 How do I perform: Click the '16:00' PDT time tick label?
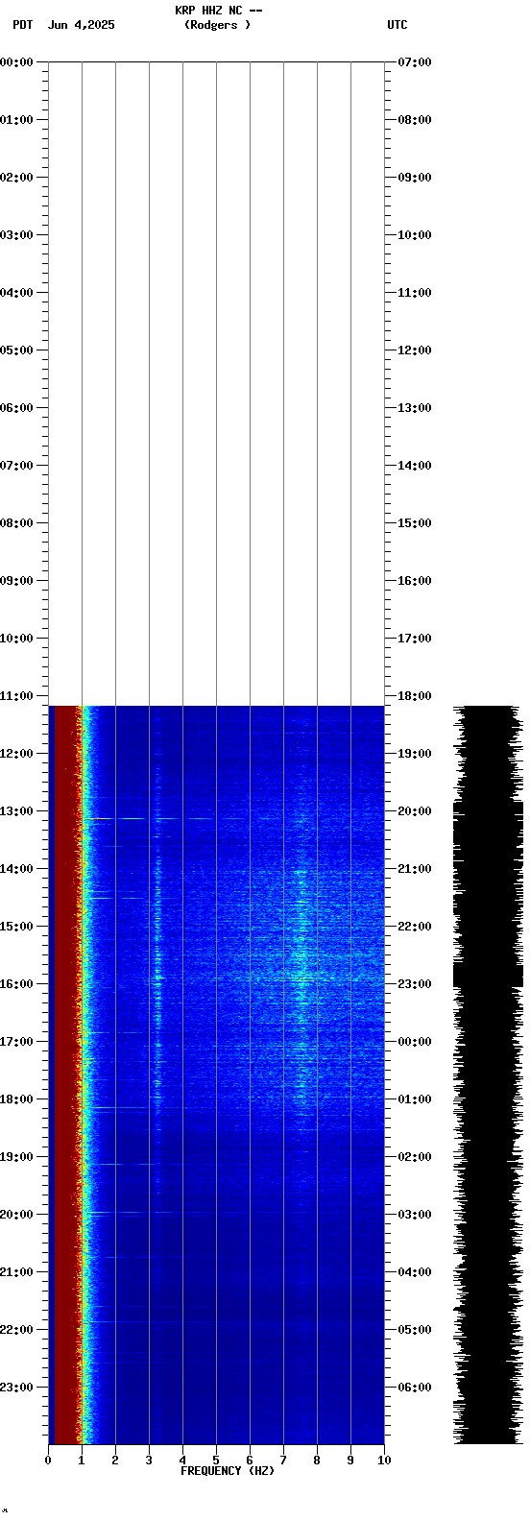pyautogui.click(x=16, y=984)
